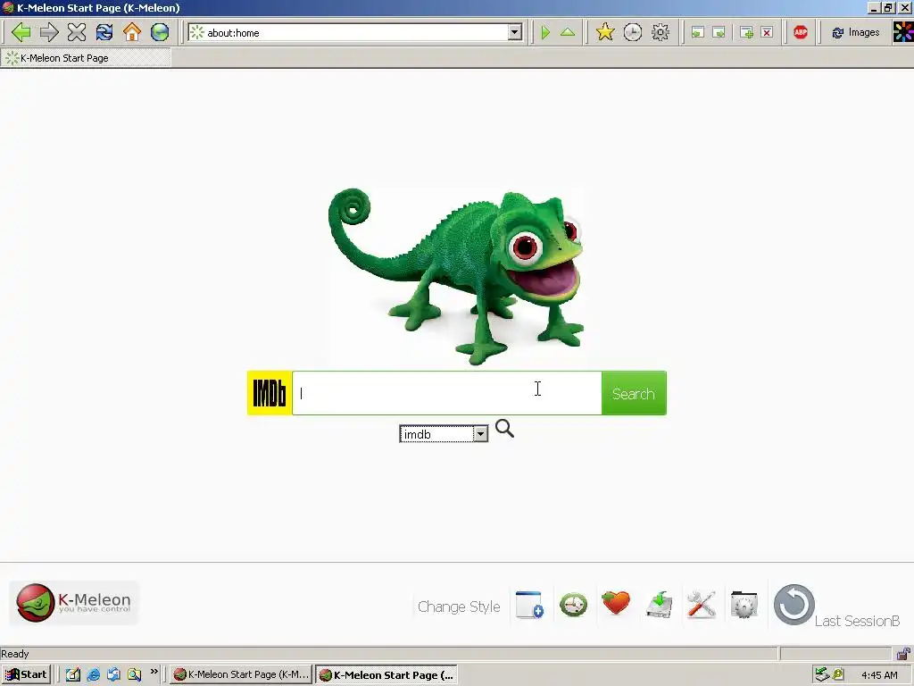Open history via green clock icon at bottom
The image size is (914, 686).
tap(574, 605)
